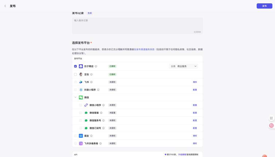Check the 微信服务号 checkbox
Image resolution: width=275 pixels, height=157 pixels.
pyautogui.click(x=81, y=121)
